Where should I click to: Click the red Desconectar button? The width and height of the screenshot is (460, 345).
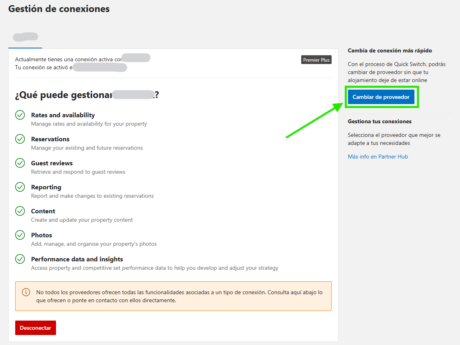(x=36, y=328)
